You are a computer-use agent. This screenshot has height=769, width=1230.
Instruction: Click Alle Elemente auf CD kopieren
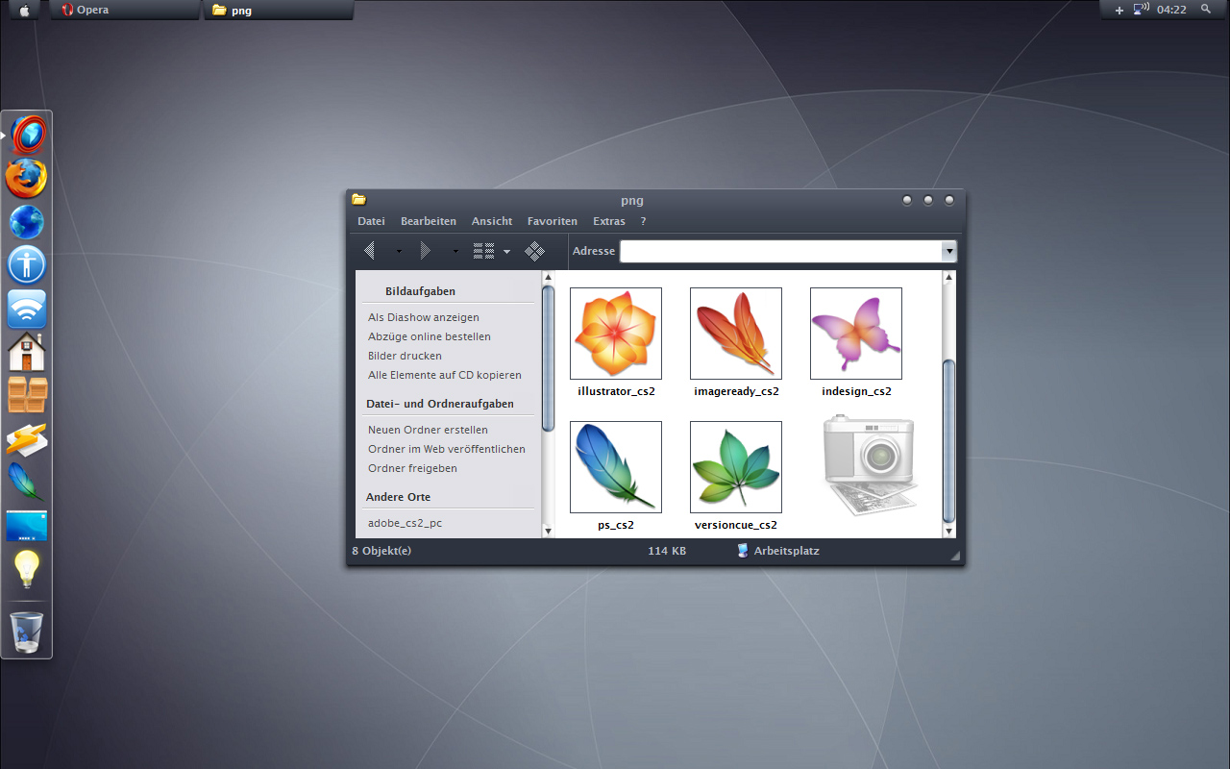pos(445,375)
